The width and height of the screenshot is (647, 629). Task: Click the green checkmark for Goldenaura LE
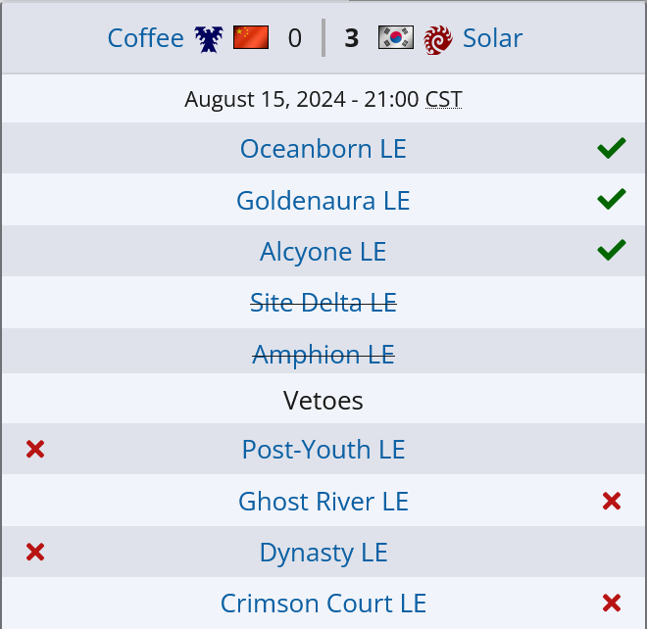[611, 200]
